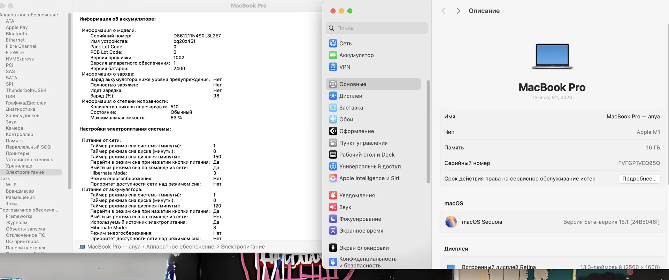Image resolution: width=669 pixels, height=280 pixels.
Task: Select Диагностика in the hardware list
Action: point(21,109)
